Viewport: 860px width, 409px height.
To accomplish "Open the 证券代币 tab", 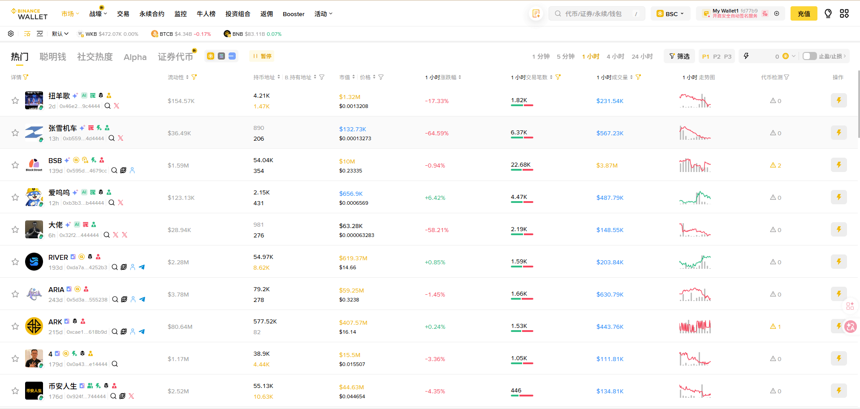I will point(176,56).
